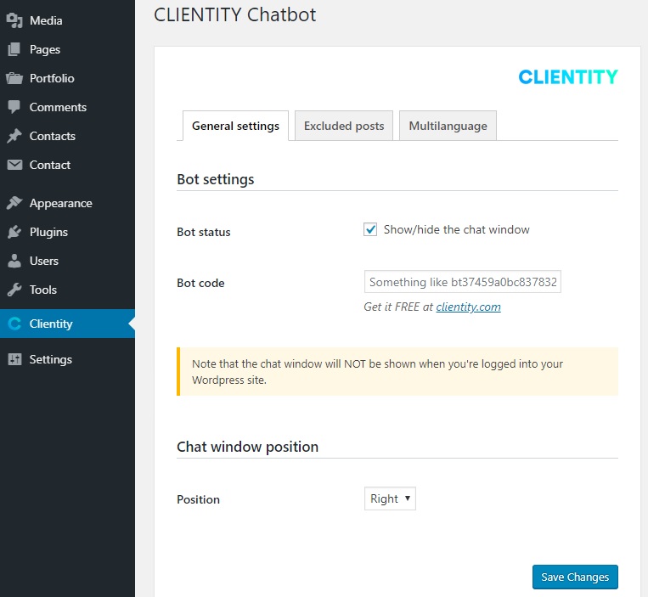Click the Bot code input field

click(x=463, y=282)
